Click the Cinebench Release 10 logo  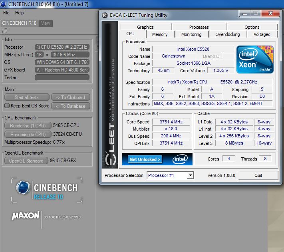(x=47, y=190)
